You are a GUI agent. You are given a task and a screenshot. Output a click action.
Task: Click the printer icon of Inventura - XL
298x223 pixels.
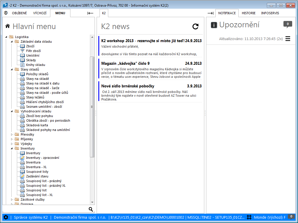(x=22, y=167)
